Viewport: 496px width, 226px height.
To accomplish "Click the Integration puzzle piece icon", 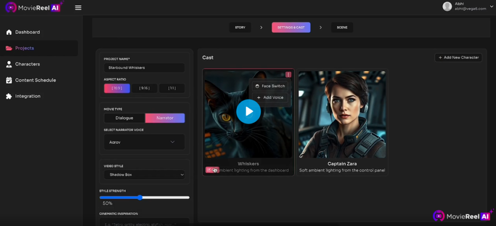I will click(9, 96).
